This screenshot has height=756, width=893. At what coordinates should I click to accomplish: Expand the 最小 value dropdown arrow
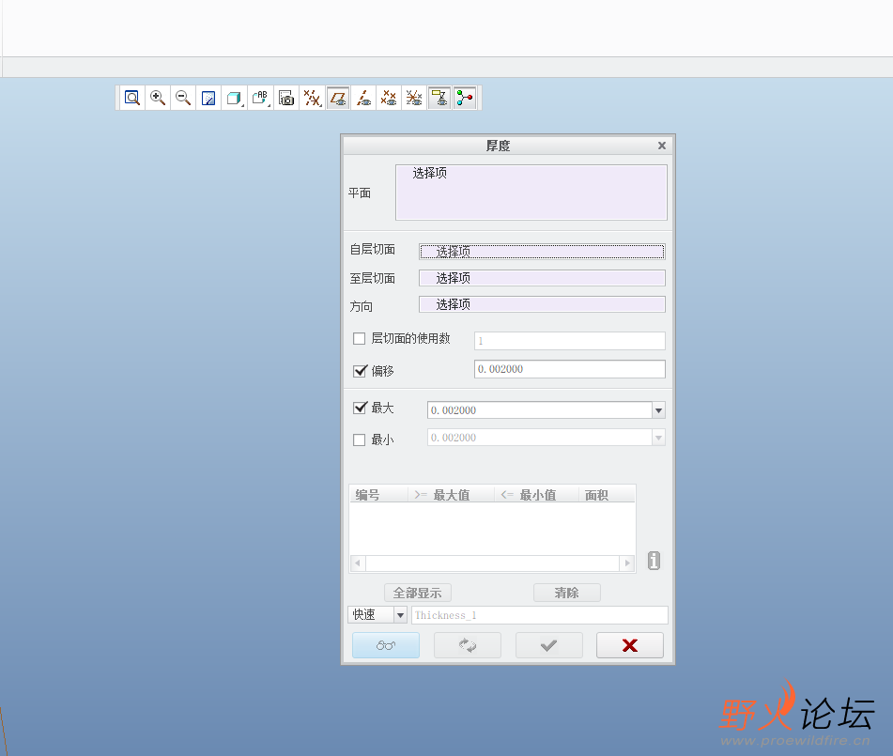(658, 438)
